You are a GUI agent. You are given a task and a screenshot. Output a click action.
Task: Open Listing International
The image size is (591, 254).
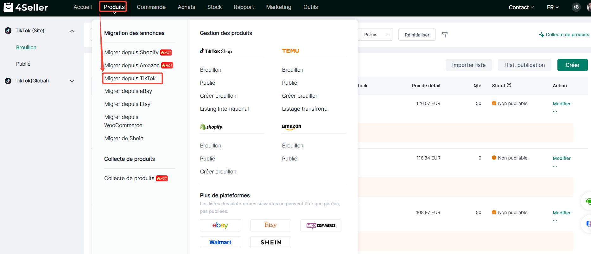click(x=224, y=109)
